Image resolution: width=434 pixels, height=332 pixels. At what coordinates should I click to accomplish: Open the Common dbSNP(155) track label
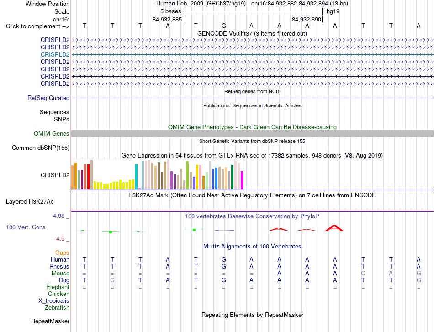pyautogui.click(x=40, y=148)
